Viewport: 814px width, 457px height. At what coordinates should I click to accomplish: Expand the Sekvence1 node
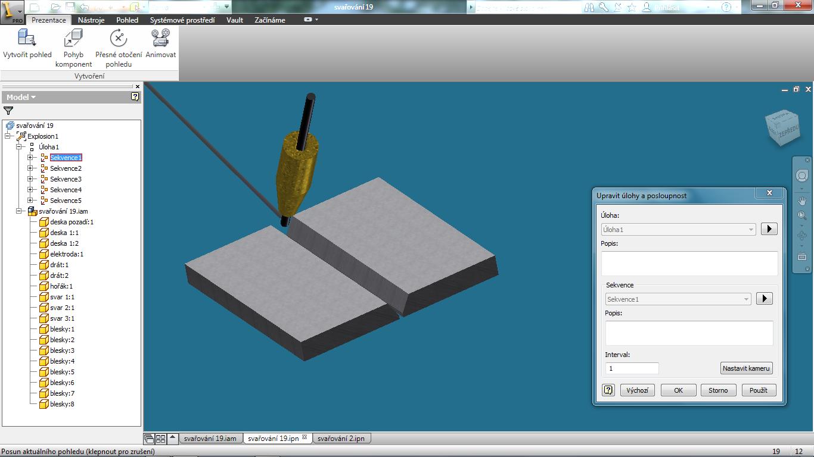(x=30, y=158)
